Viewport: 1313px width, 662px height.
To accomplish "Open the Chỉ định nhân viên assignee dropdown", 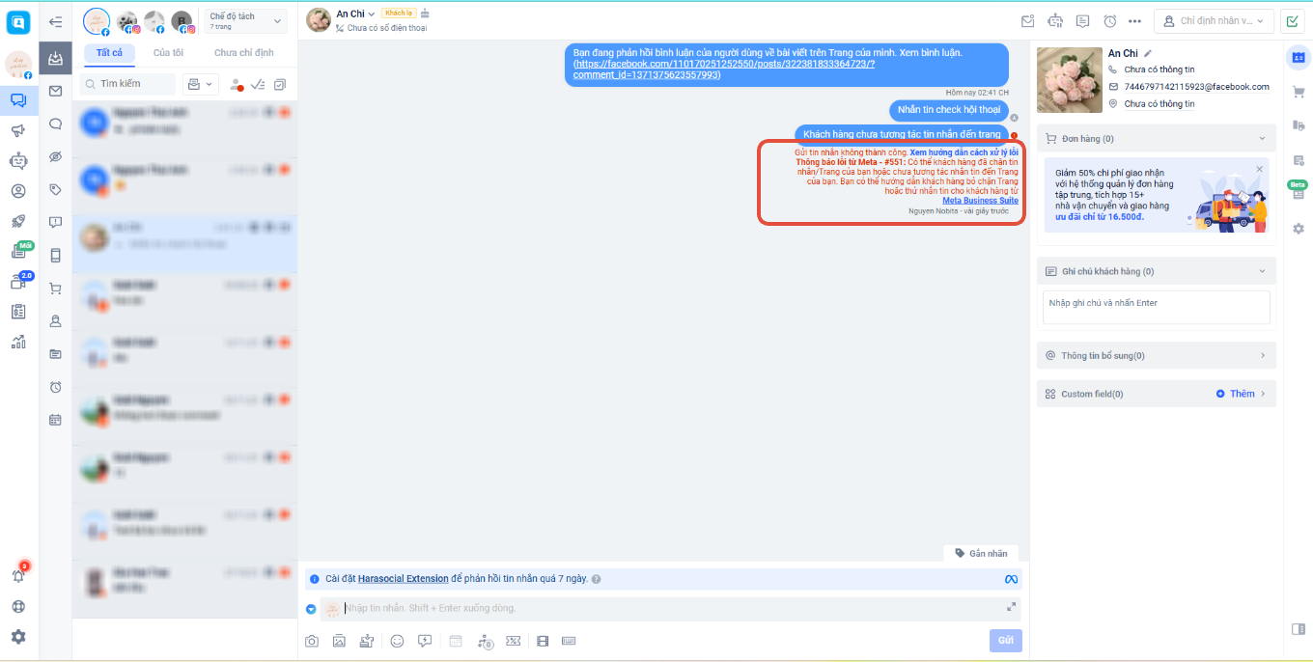I will (x=1214, y=20).
